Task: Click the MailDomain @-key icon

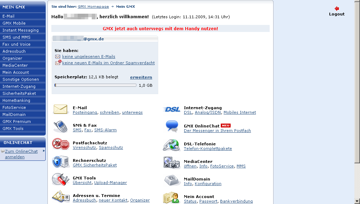Action: tap(171, 180)
